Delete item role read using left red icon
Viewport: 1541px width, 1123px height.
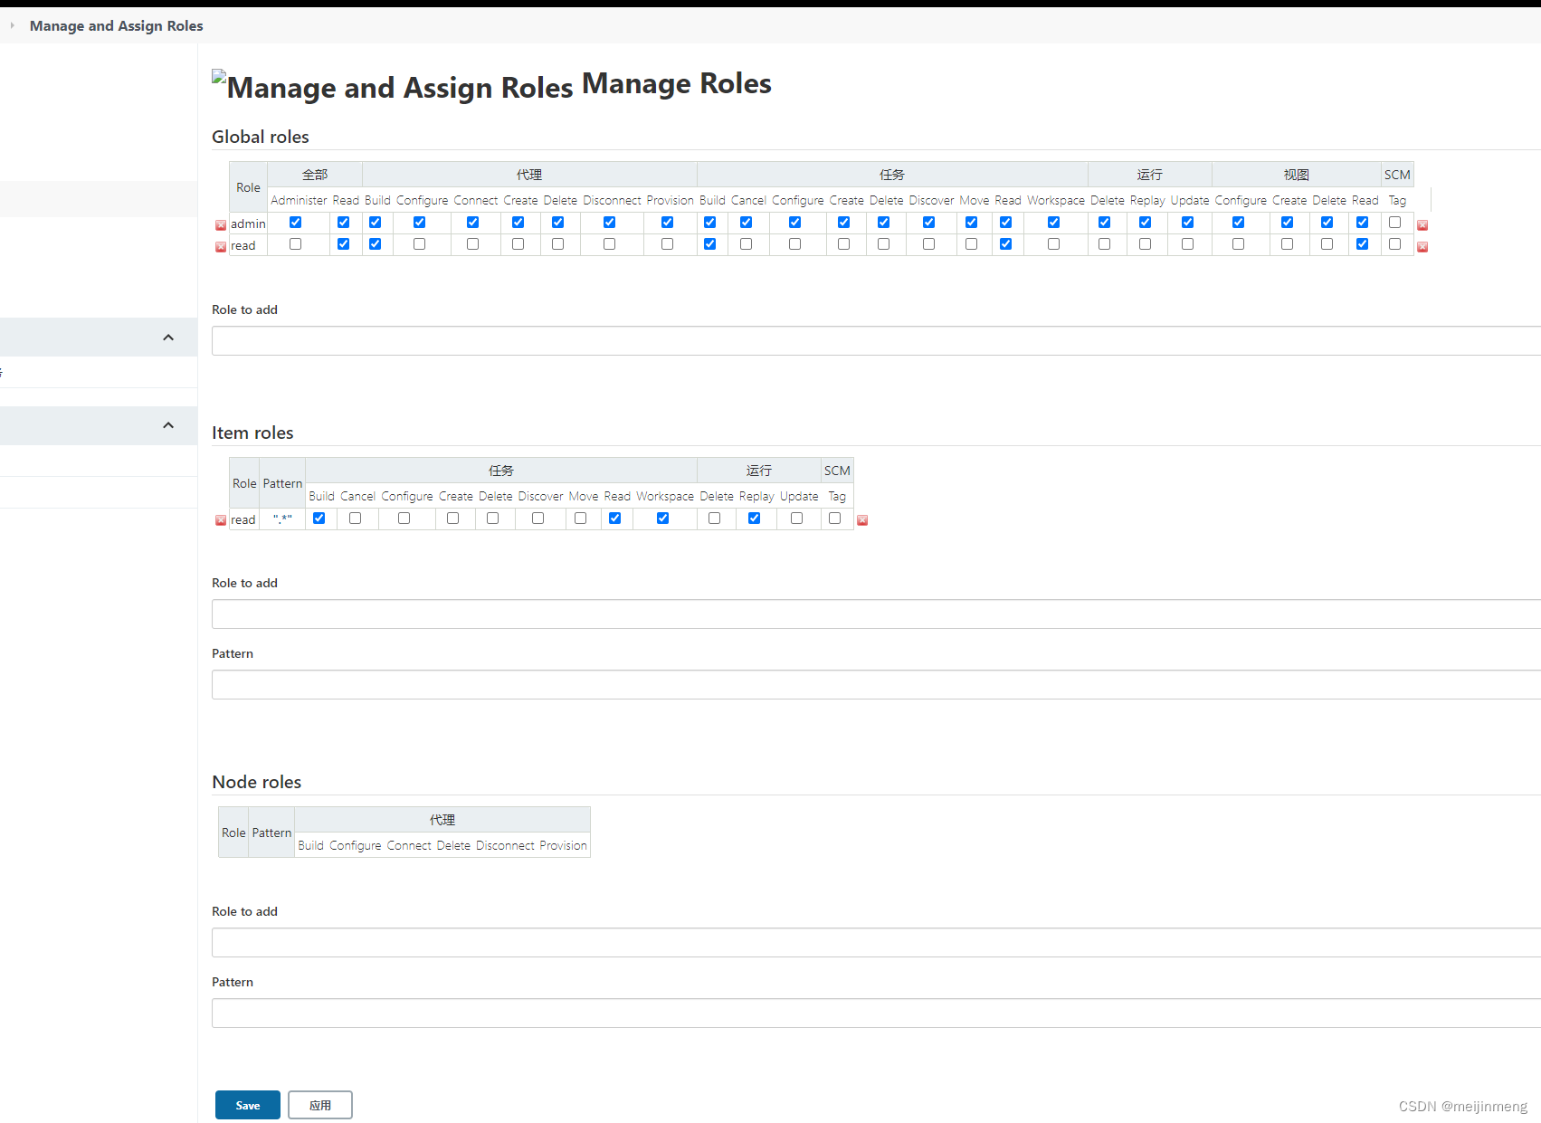[x=221, y=520]
